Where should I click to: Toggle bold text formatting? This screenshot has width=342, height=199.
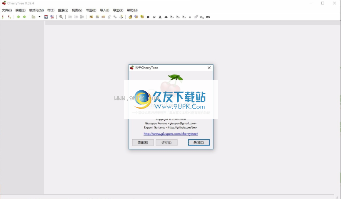coord(148,17)
